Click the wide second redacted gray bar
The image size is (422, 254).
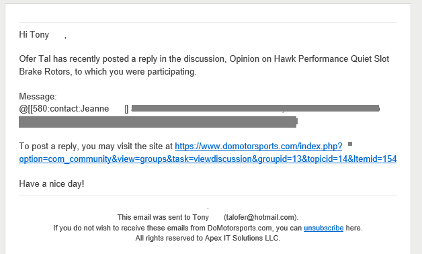(158, 122)
